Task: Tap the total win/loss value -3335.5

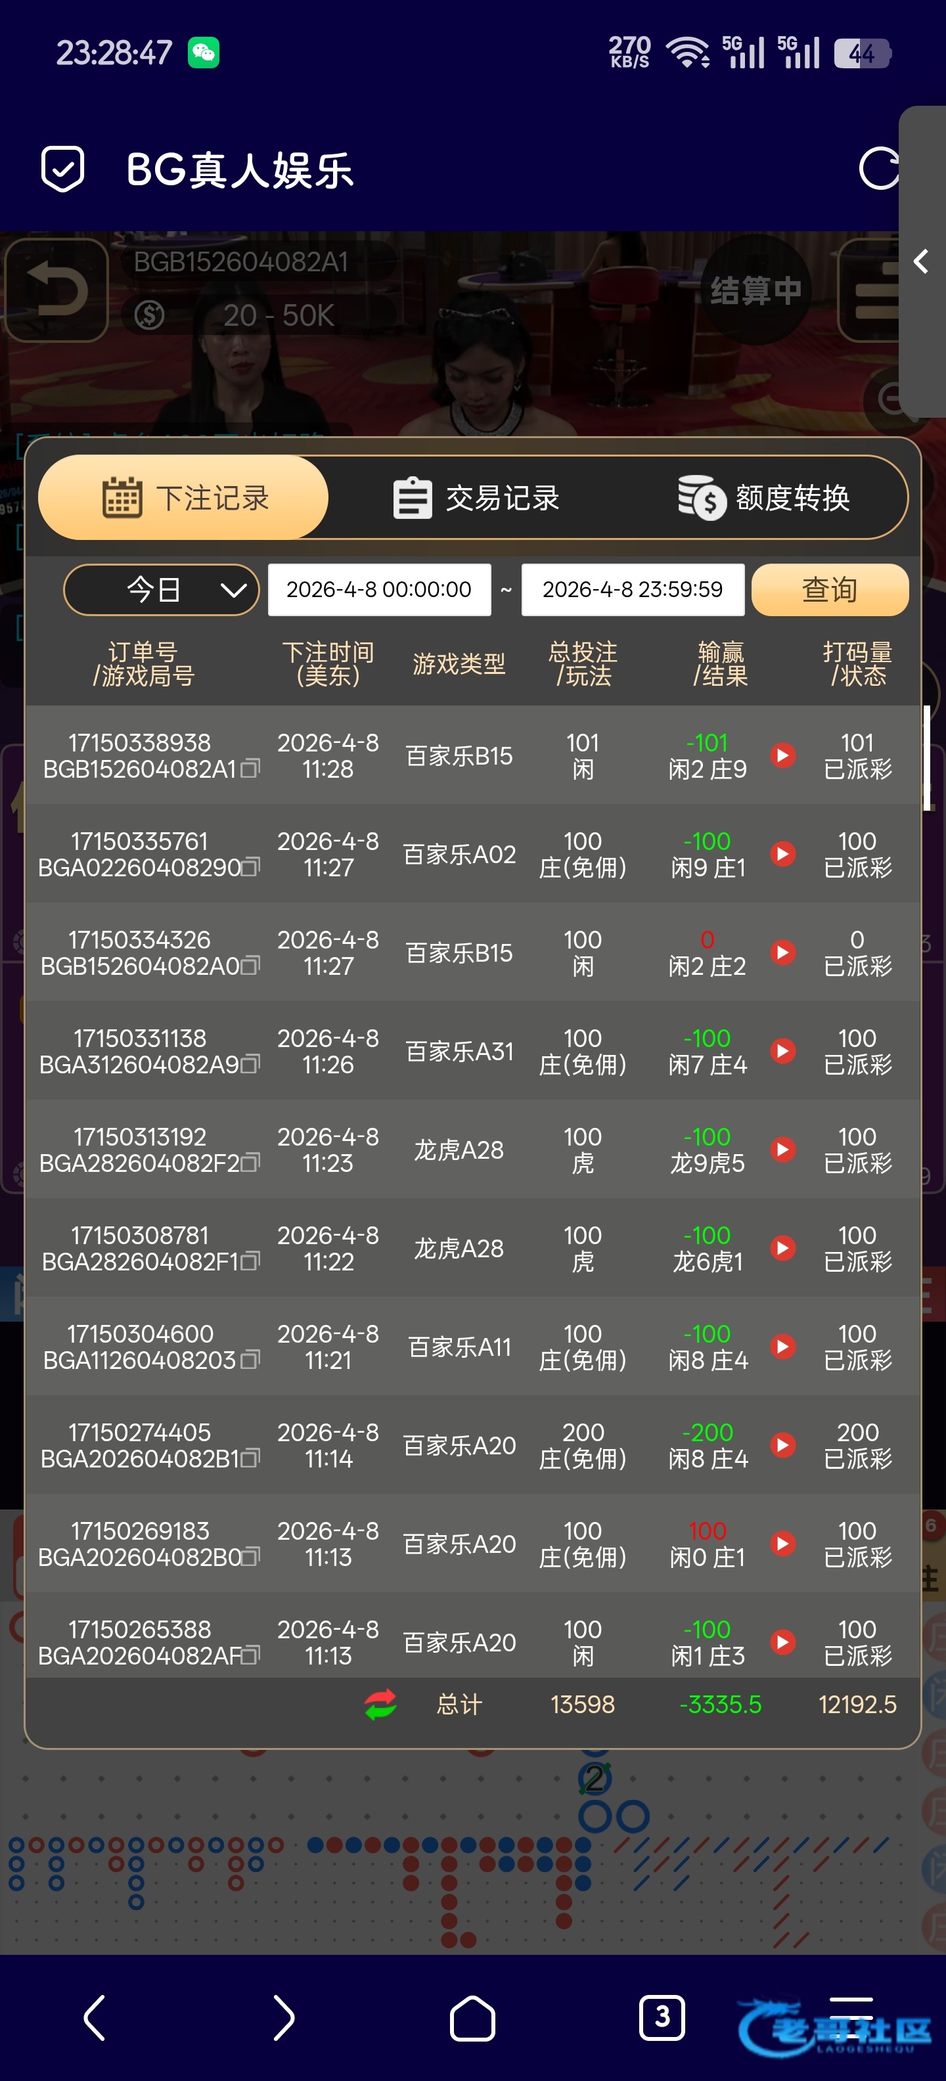Action: pos(721,1705)
